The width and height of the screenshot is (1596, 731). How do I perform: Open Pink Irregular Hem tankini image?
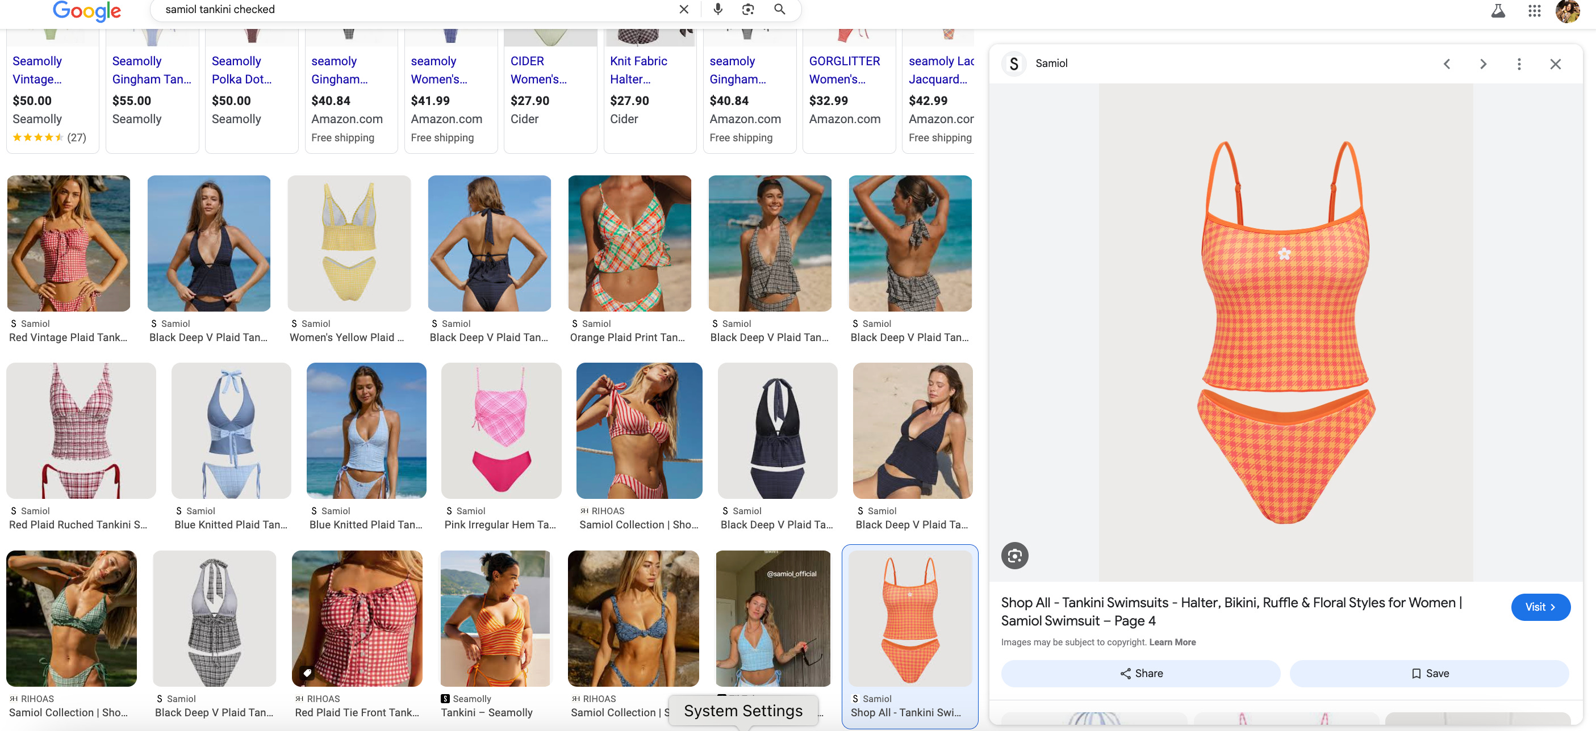(500, 430)
